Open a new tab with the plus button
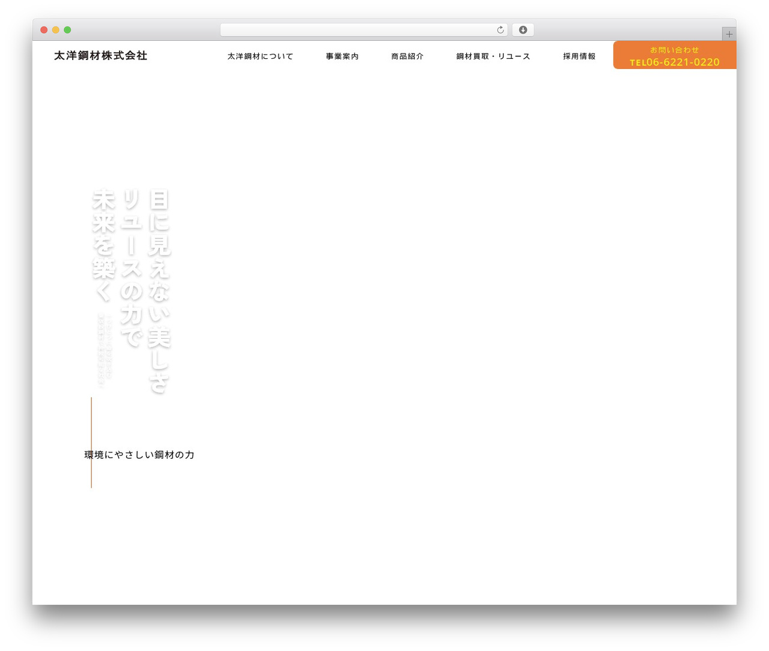Screen dimensions: 769x651 tap(729, 34)
